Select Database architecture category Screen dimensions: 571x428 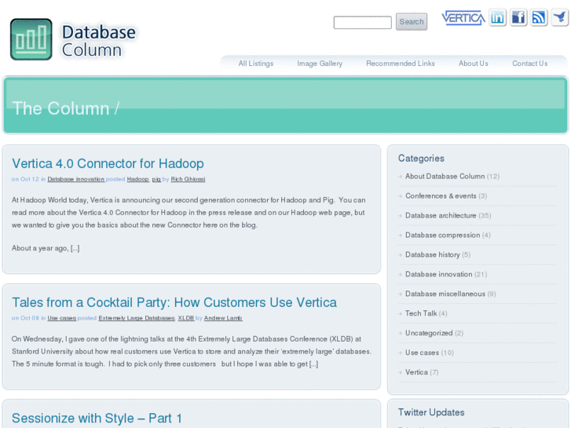(x=441, y=216)
